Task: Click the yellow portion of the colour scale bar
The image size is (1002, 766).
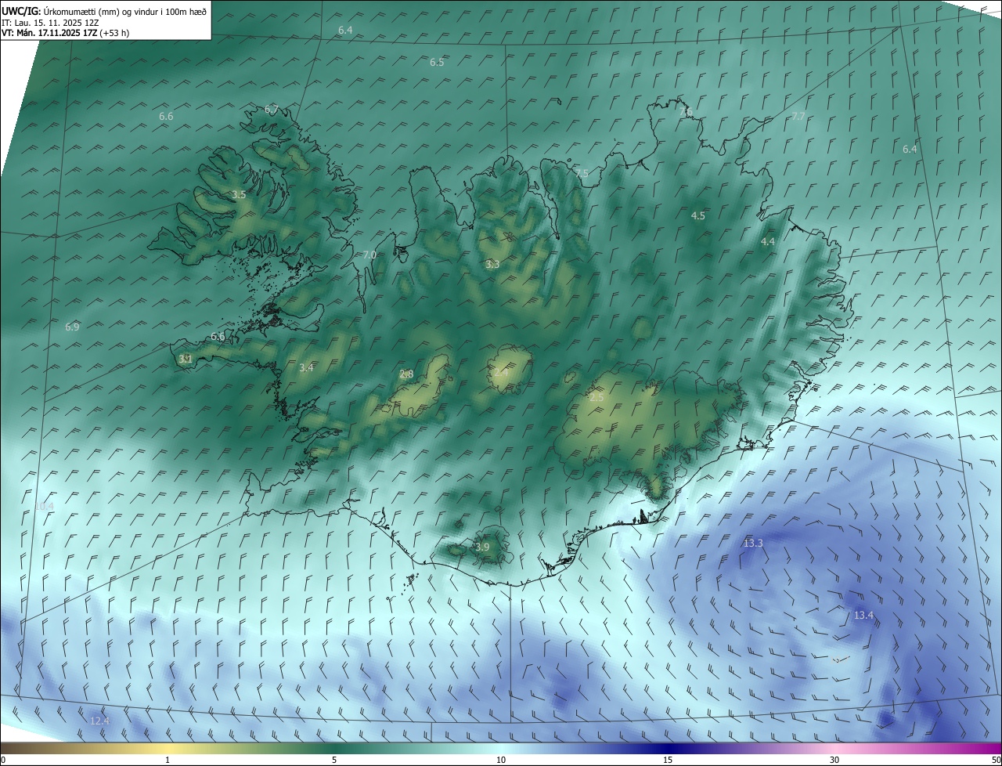Action: coord(168,748)
